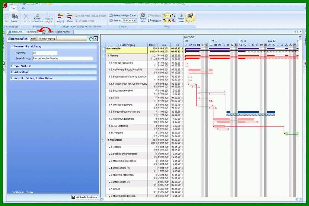The image size is (309, 206).
Task: Toggle bottom-middle view icon in Ansicht grid
Action: (169, 20)
